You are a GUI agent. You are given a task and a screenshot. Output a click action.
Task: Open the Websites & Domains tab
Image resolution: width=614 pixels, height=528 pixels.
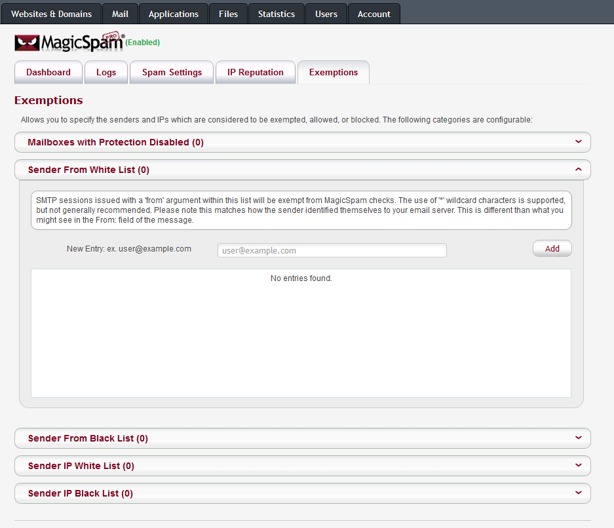tap(51, 14)
